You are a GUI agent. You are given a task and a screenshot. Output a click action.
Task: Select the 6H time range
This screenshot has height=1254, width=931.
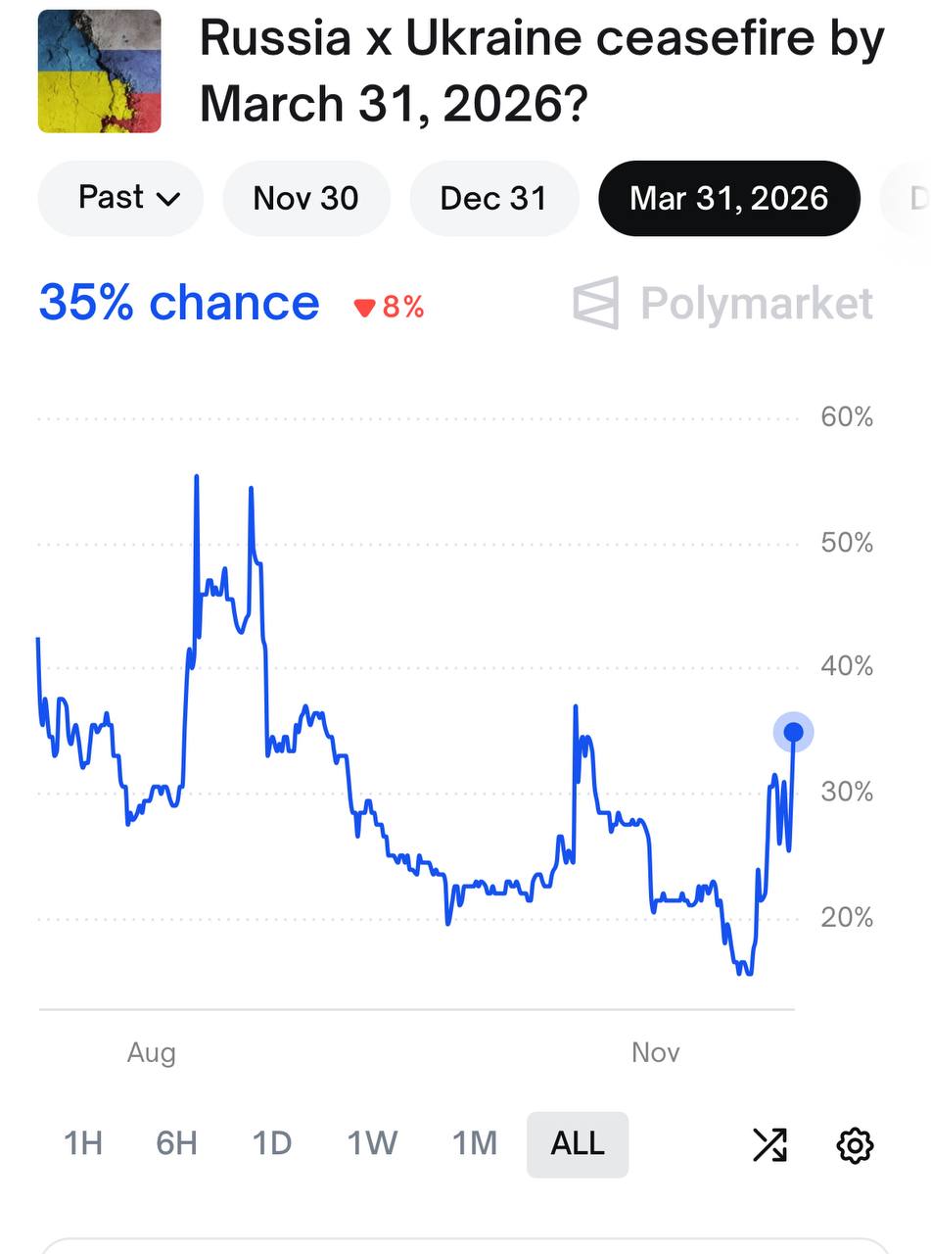(176, 1144)
